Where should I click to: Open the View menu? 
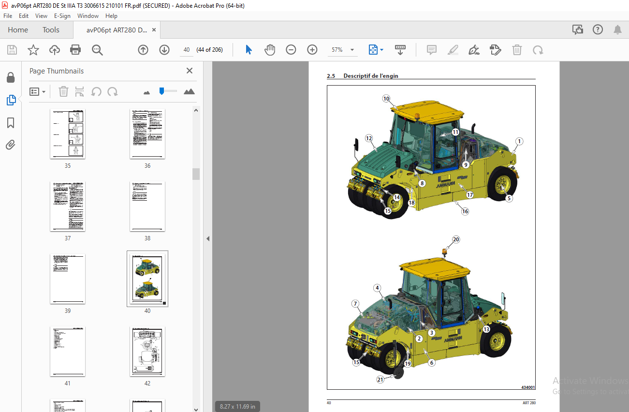click(41, 16)
